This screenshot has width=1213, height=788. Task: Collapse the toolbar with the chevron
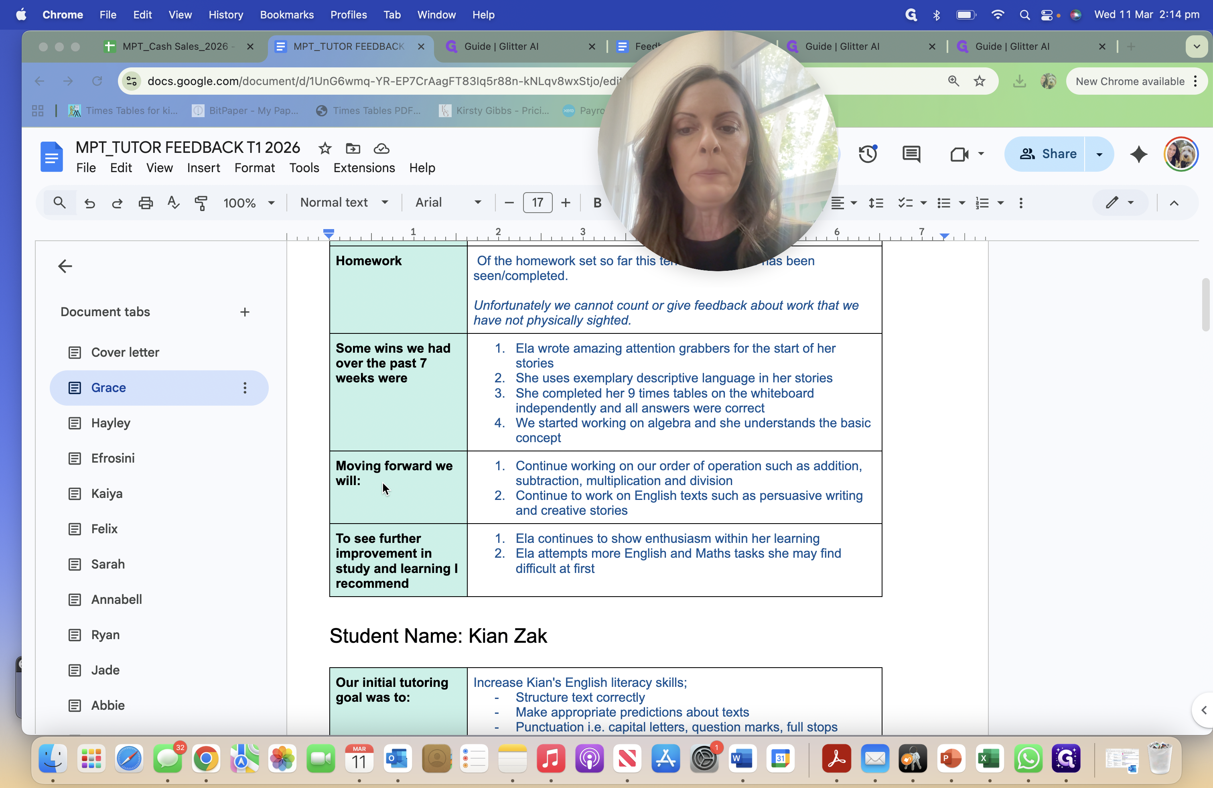(x=1174, y=203)
